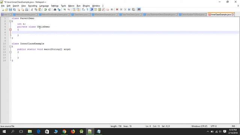
Task: Toggle the highlighted Indent Guide toolbar button
Action: (91, 9)
